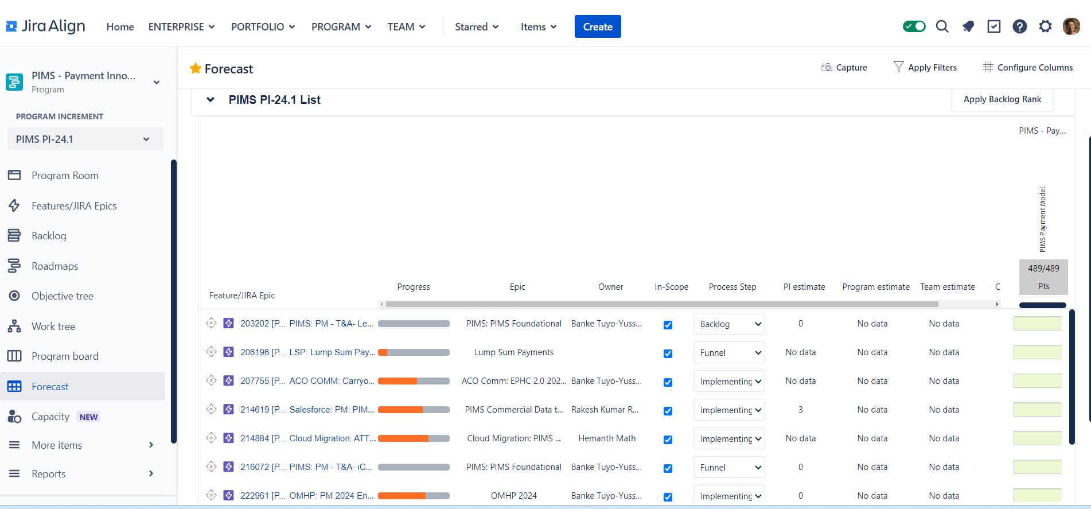Screen dimensions: 1091x509
Task: Uncheck In-Scope for feature 203202
Action: (x=668, y=325)
